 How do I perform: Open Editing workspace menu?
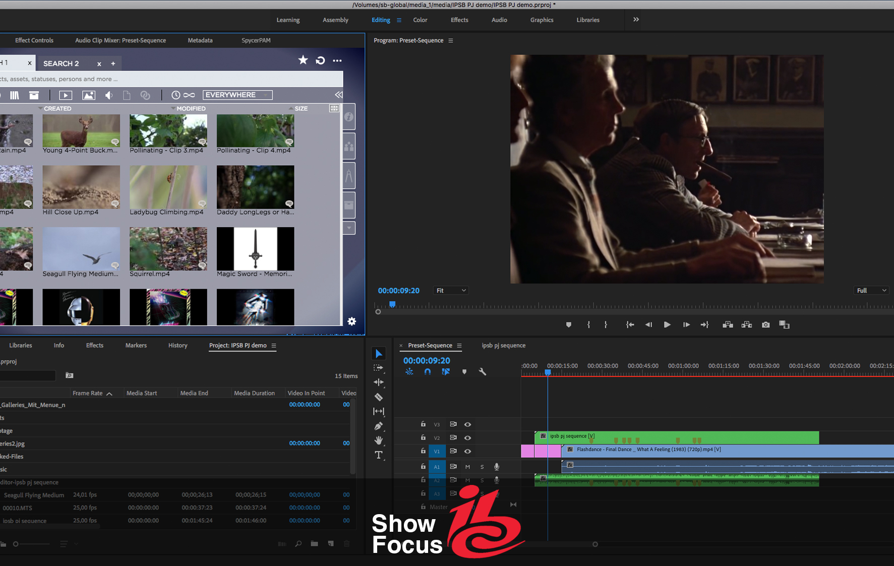coord(399,20)
